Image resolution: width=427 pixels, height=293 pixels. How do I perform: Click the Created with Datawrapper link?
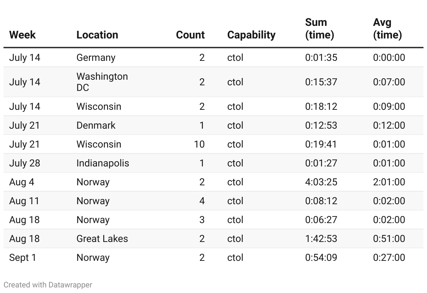point(48,285)
